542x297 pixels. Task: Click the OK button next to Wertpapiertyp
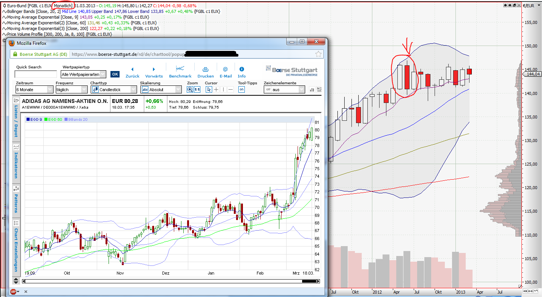click(x=115, y=74)
